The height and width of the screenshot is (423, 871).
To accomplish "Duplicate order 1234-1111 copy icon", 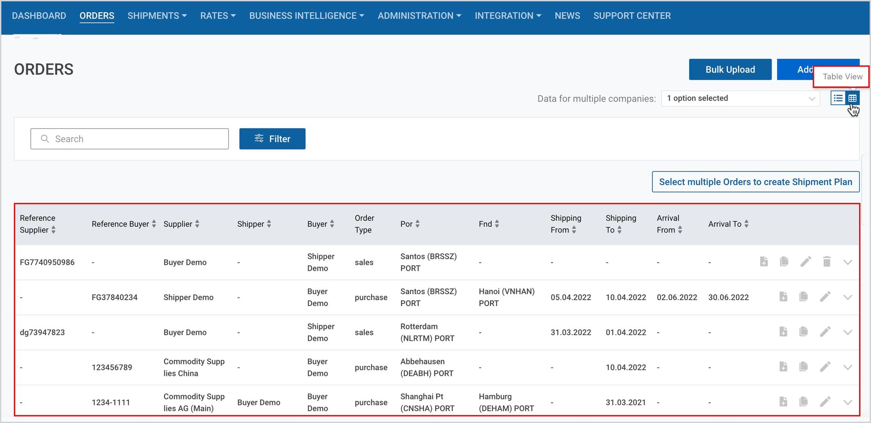I will coord(803,401).
